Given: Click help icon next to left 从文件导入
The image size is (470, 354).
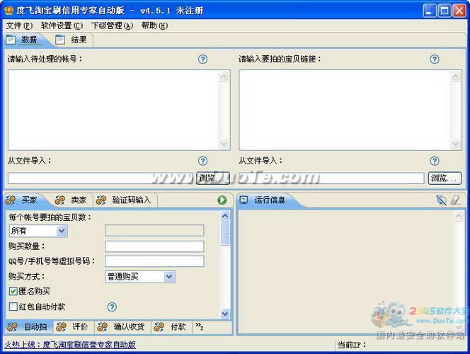Looking at the screenshot, I should point(202,161).
